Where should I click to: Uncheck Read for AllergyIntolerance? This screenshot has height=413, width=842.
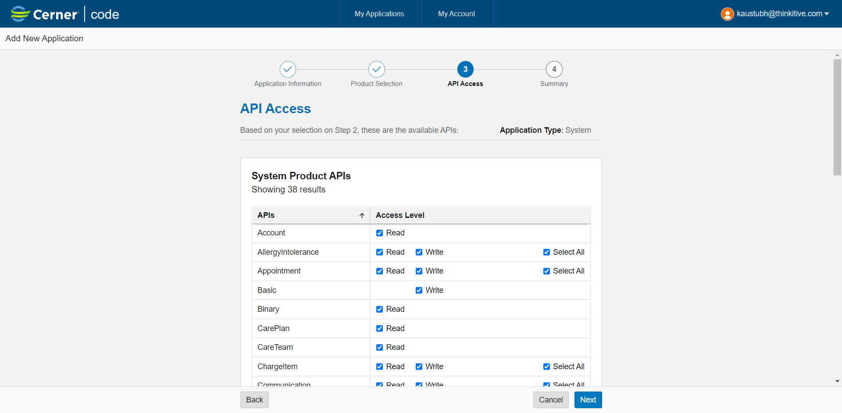(x=379, y=252)
